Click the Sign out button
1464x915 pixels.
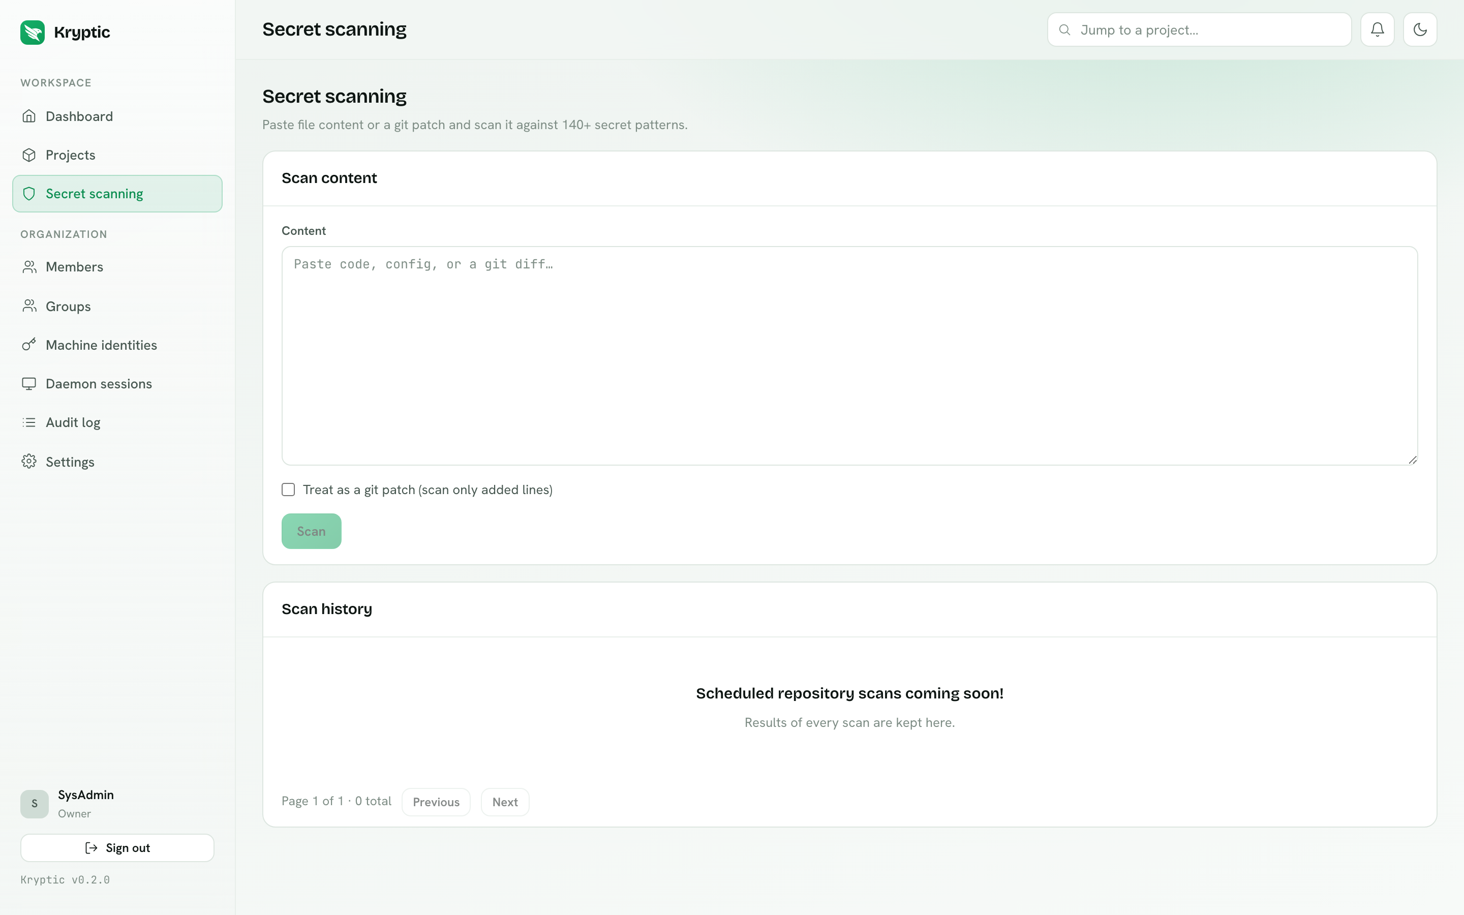(x=117, y=848)
